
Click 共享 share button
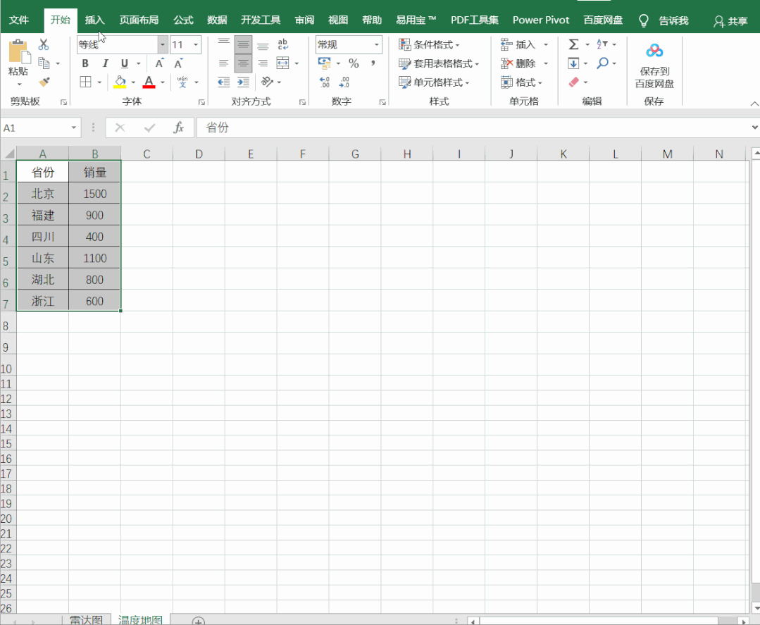[730, 21]
